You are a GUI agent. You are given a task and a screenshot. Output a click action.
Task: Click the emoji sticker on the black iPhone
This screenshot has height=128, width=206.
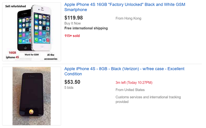coord(31,112)
